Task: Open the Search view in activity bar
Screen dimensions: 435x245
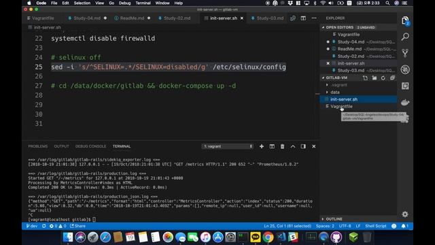Action: pos(405,37)
